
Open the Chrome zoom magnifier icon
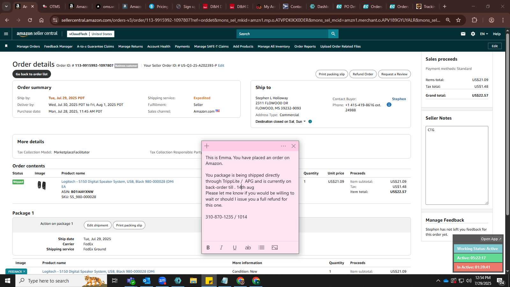pos(448,20)
